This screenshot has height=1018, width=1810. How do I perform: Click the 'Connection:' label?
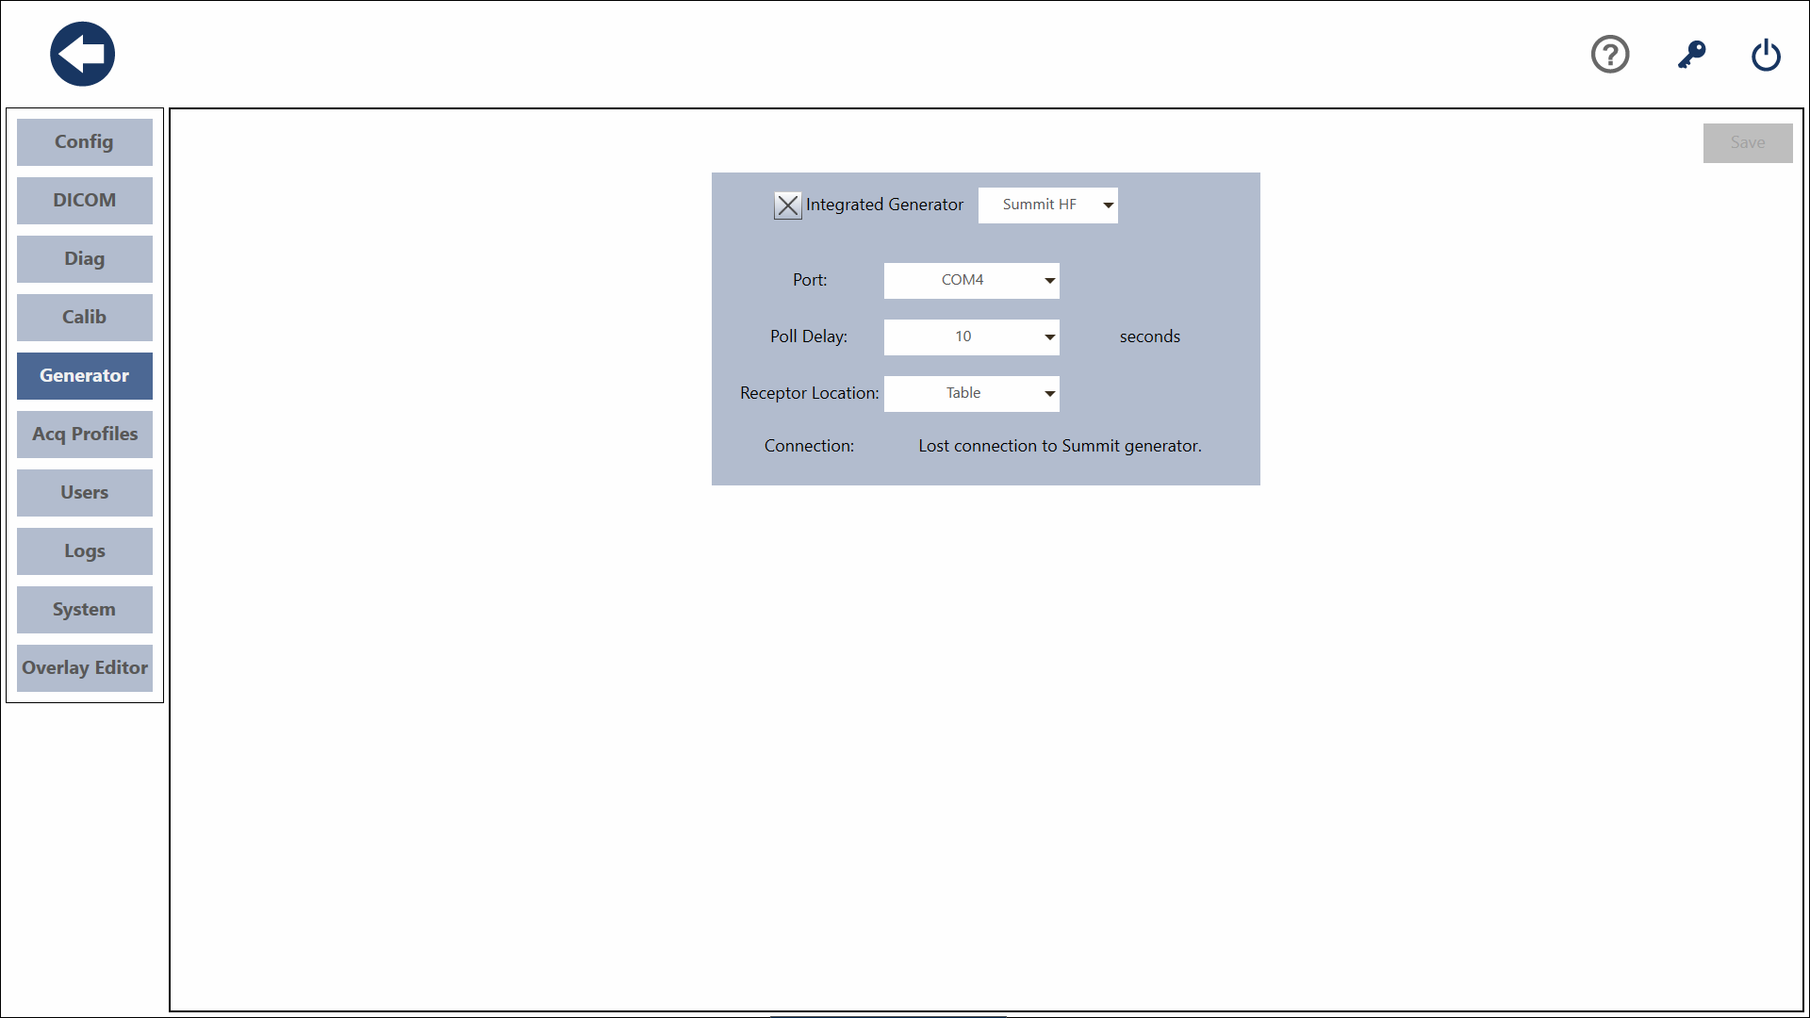tap(810, 446)
